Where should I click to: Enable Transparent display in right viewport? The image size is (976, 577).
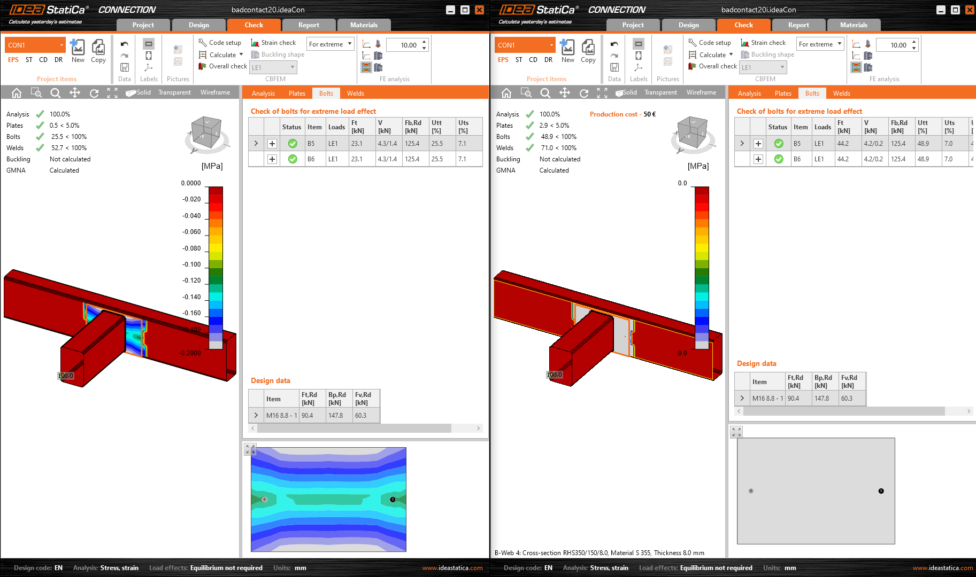coord(660,92)
